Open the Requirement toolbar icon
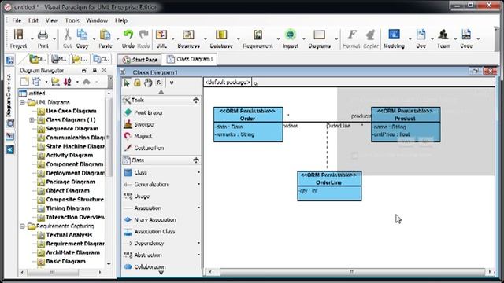This screenshot has height=283, width=504. point(258,35)
